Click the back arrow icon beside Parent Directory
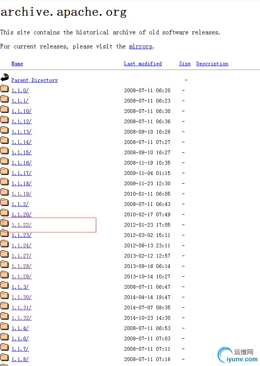Image resolution: width=260 pixels, height=366 pixels. click(x=5, y=77)
